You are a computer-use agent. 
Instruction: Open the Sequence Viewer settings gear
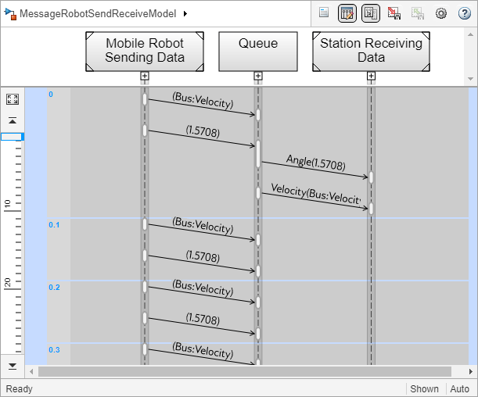441,13
